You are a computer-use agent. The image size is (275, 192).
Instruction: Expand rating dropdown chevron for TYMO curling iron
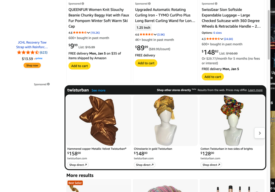[155, 35]
